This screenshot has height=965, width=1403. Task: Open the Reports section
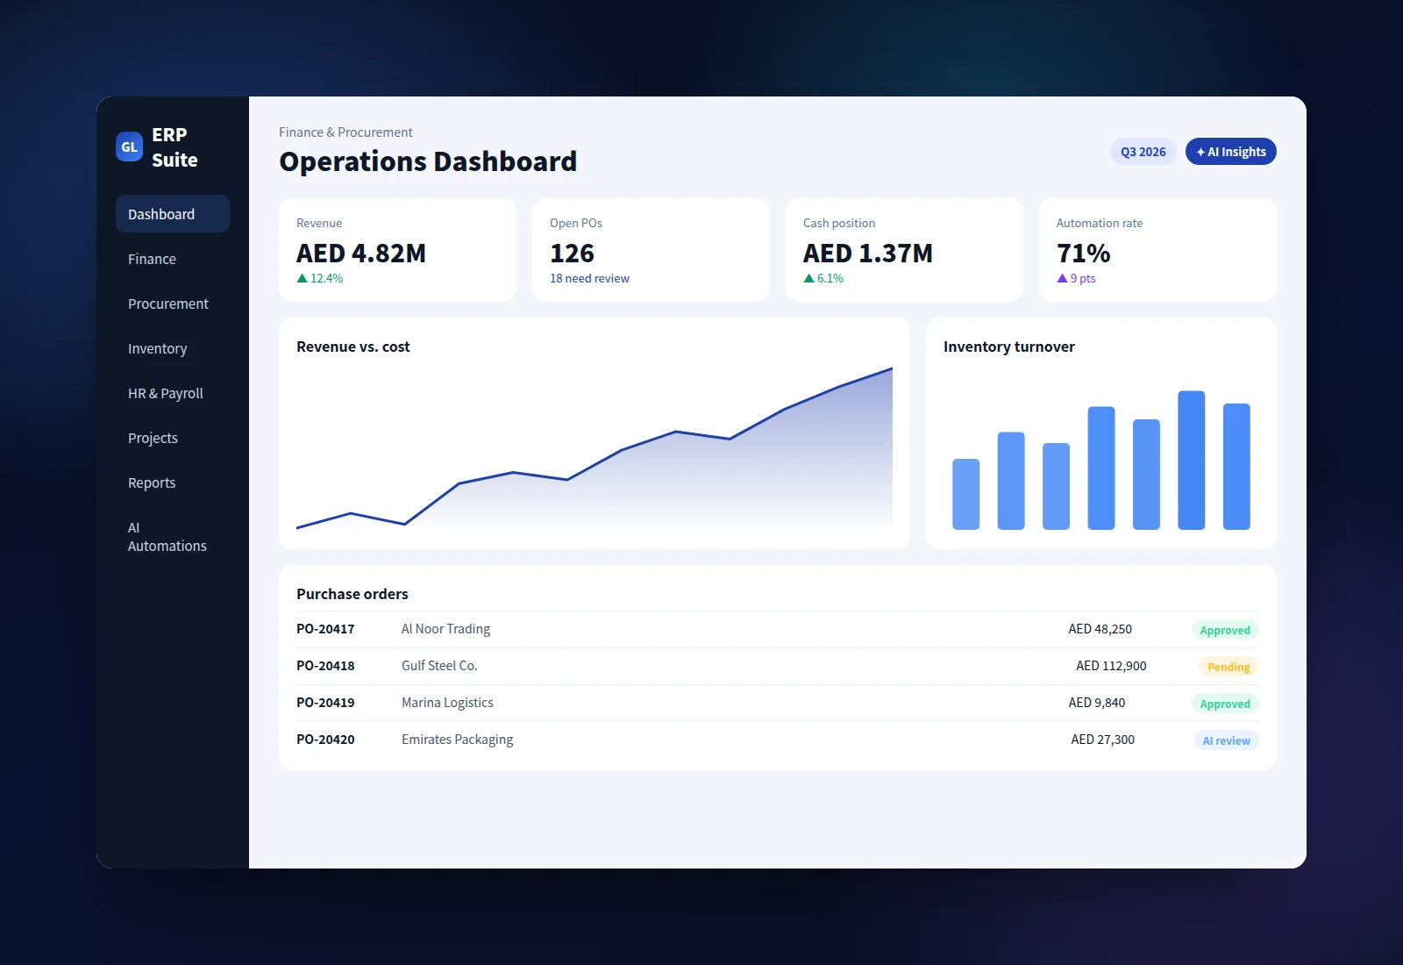(173, 482)
